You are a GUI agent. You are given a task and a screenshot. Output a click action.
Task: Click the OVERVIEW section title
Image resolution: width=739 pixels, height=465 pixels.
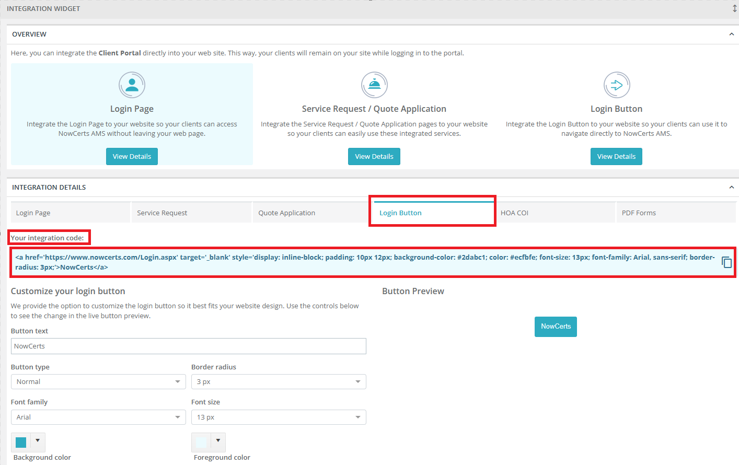[29, 34]
